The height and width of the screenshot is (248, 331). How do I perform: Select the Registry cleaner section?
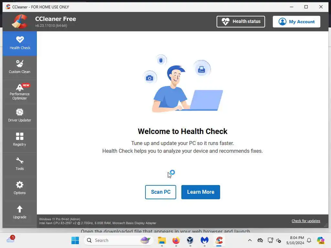click(20, 139)
